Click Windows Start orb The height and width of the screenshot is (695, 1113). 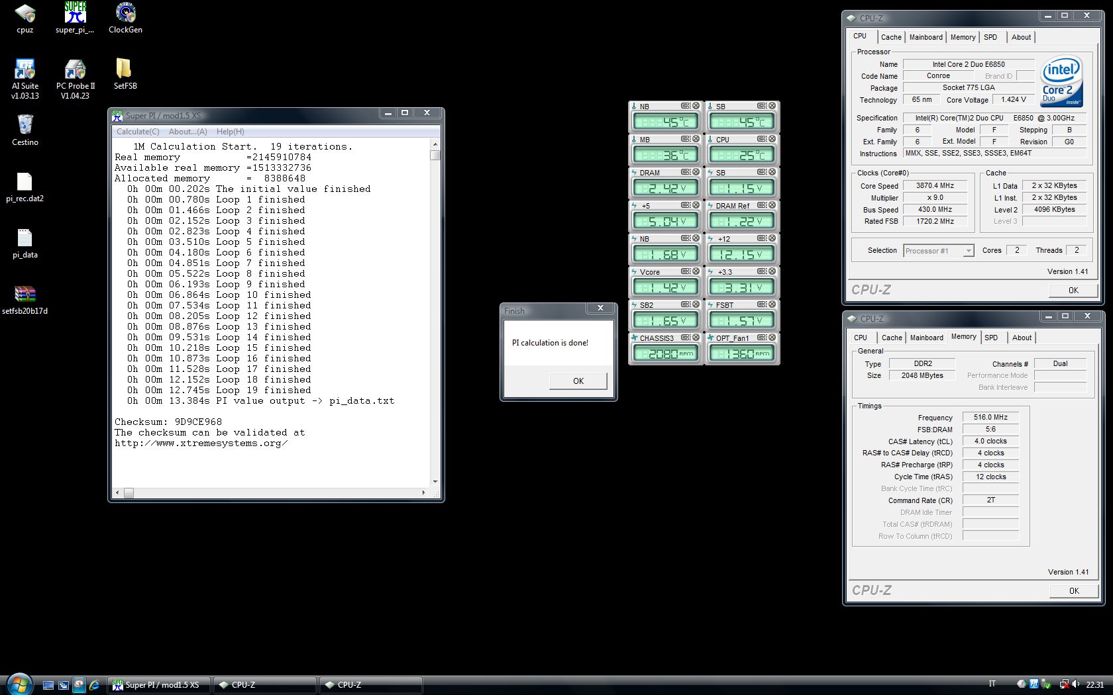click(19, 684)
